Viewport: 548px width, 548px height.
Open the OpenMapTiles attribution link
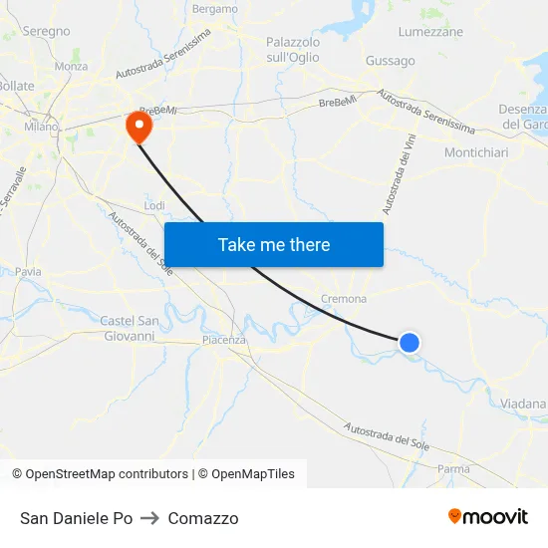246,474
